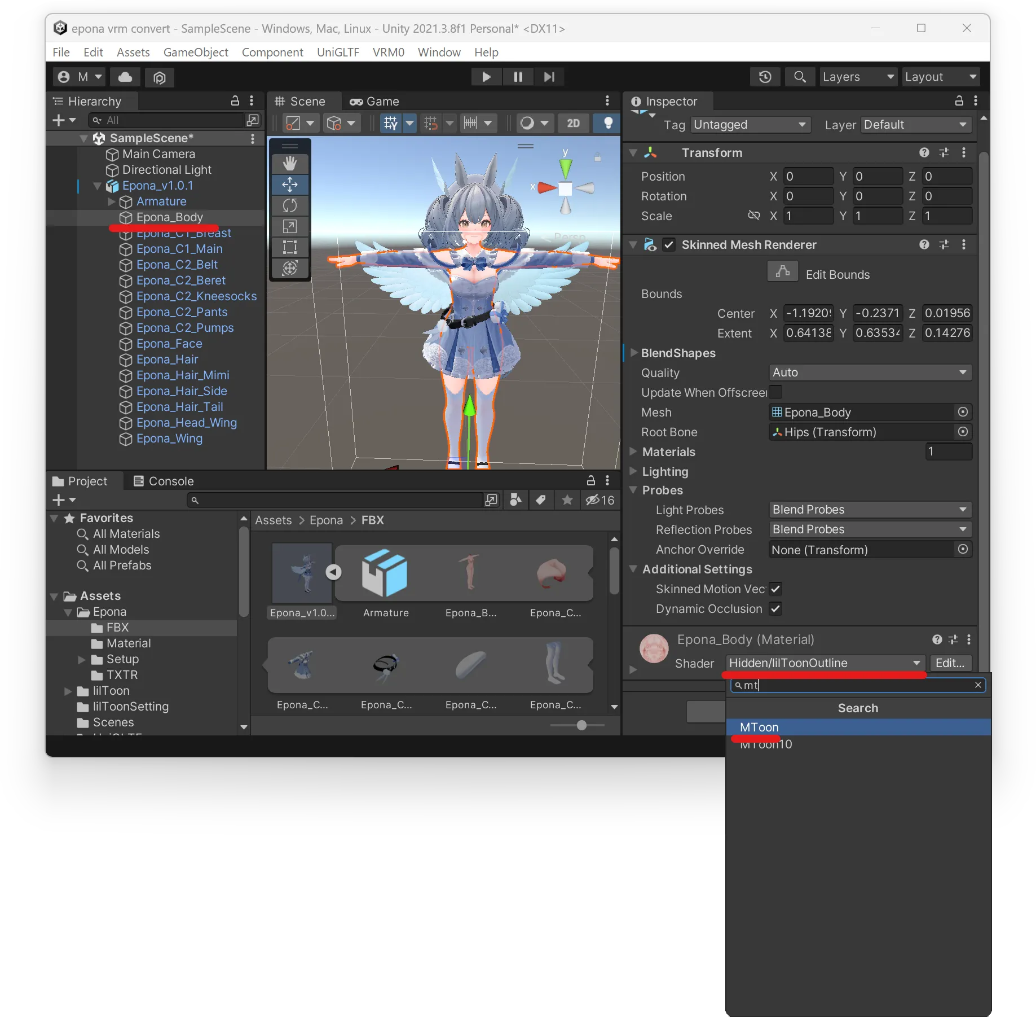
Task: Toggle hidden packages count icon showing 16
Action: click(599, 500)
